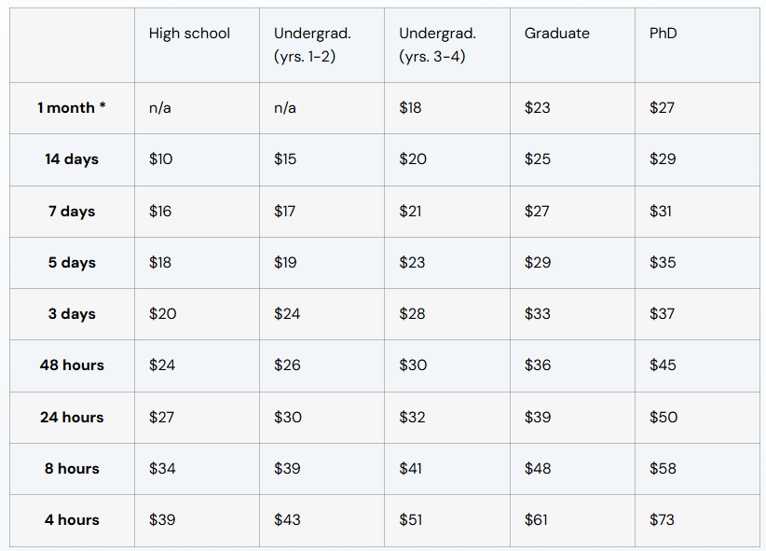Choose the $10 High school 14 days price
766x551 pixels.
[160, 159]
